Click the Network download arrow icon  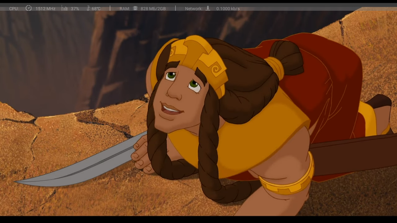(x=208, y=8)
